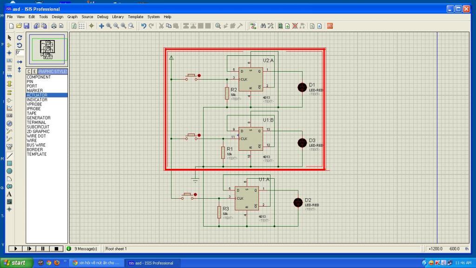476x268 pixels.
Task: Open the Debug menu
Action: [x=102, y=17]
